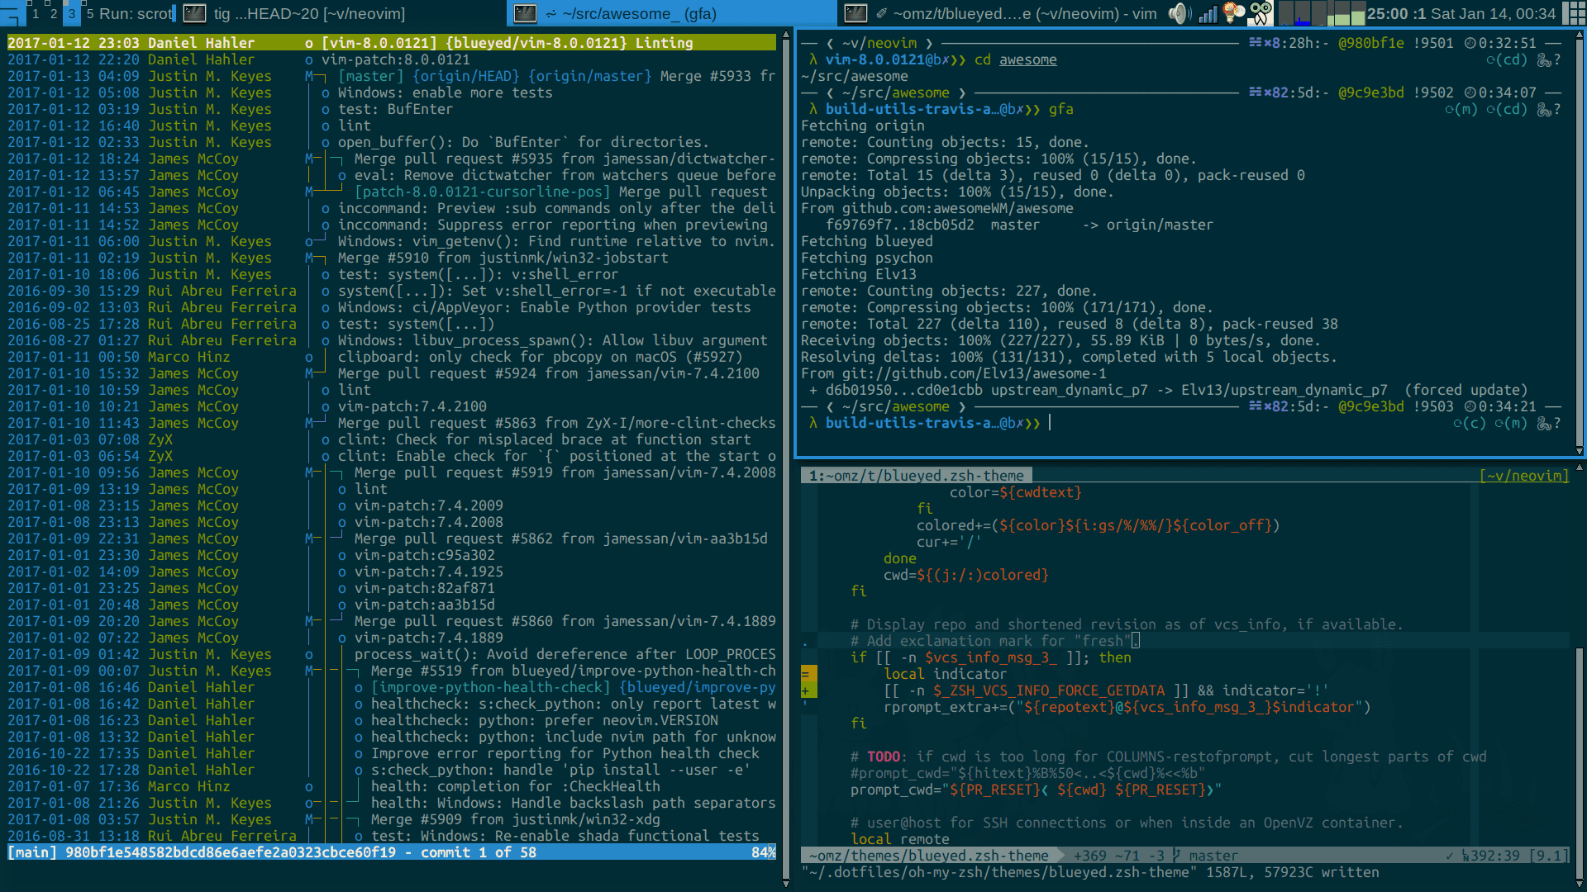The image size is (1587, 892).
Task: Click terminal icon of the vim task
Action: pyautogui.click(x=855, y=13)
